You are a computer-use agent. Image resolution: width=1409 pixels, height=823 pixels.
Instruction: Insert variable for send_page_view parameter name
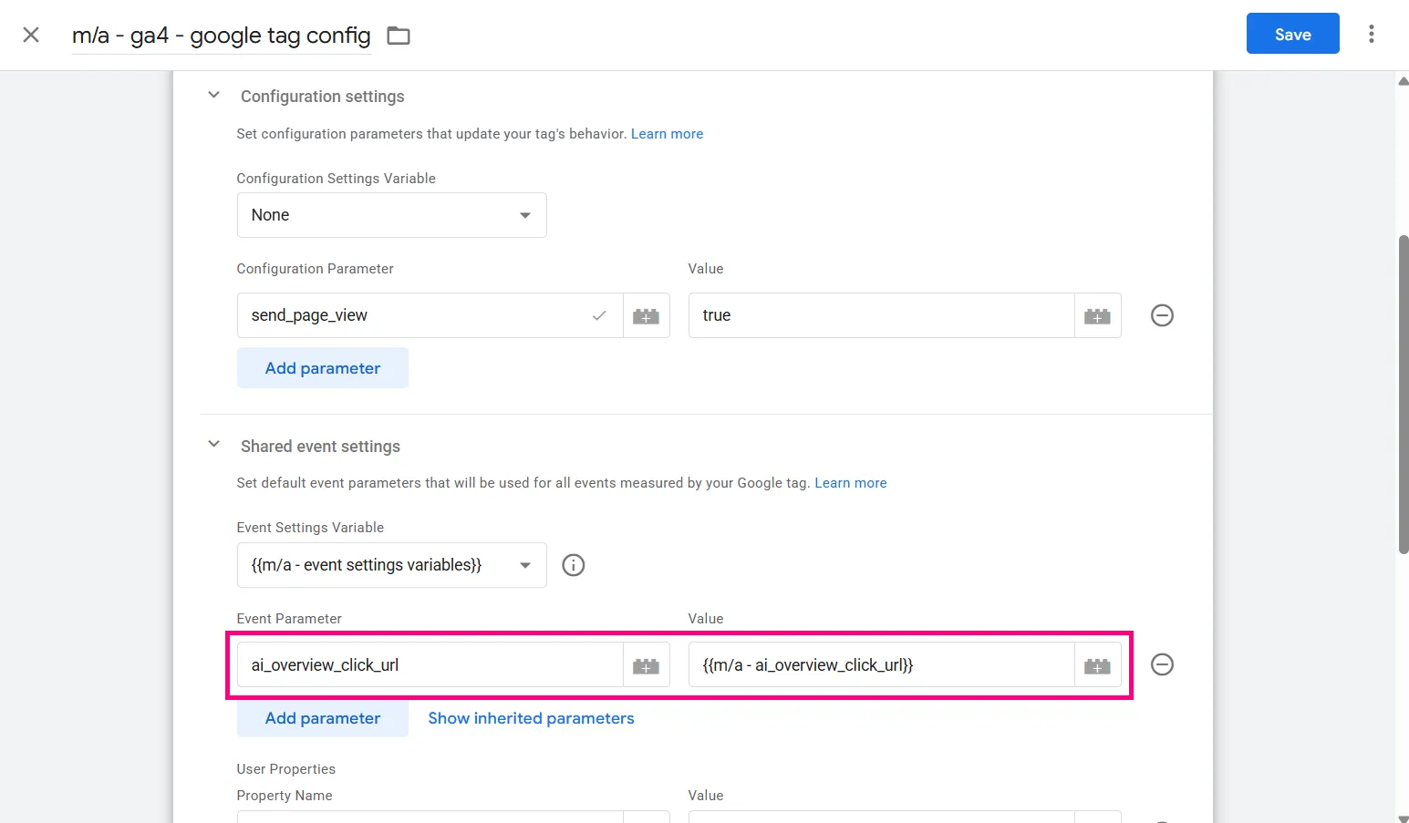pos(646,315)
